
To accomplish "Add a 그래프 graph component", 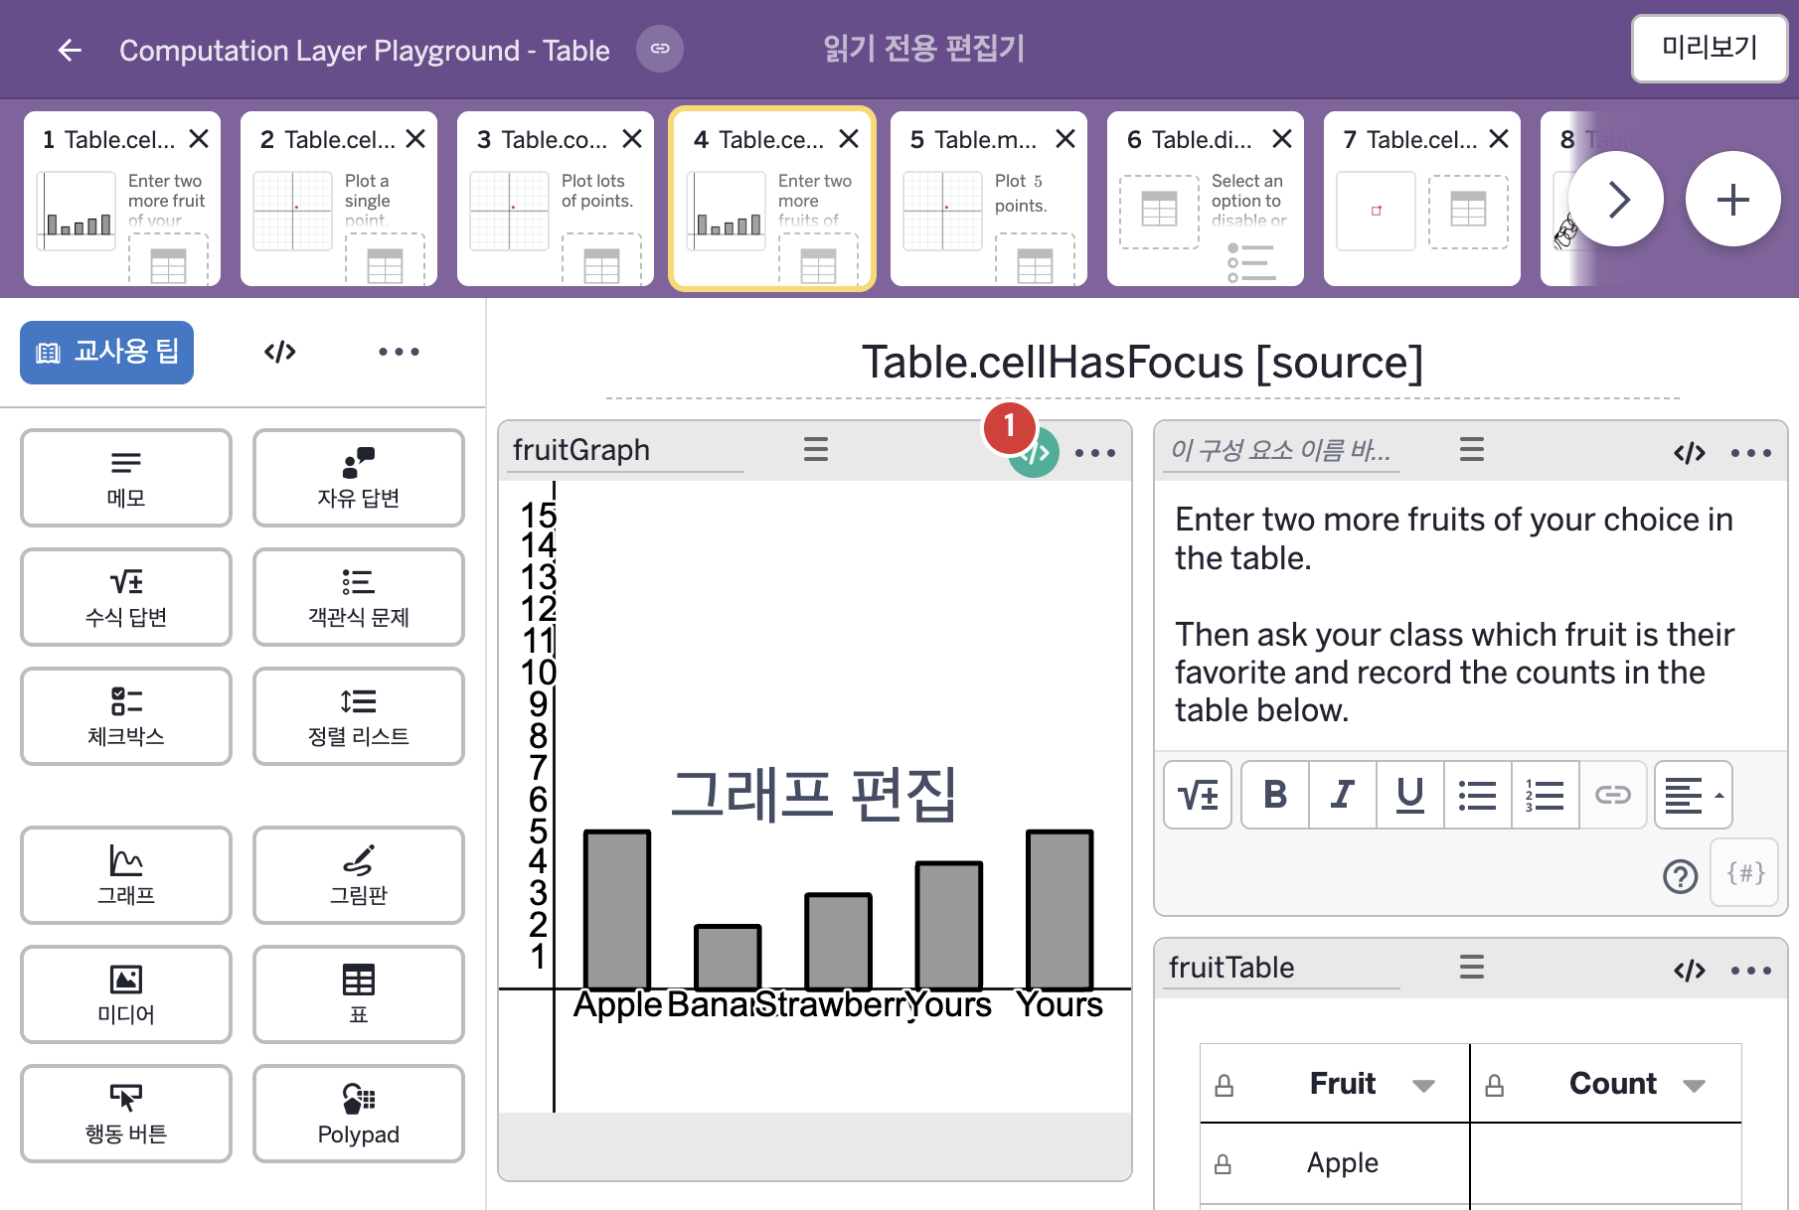I will [x=126, y=875].
